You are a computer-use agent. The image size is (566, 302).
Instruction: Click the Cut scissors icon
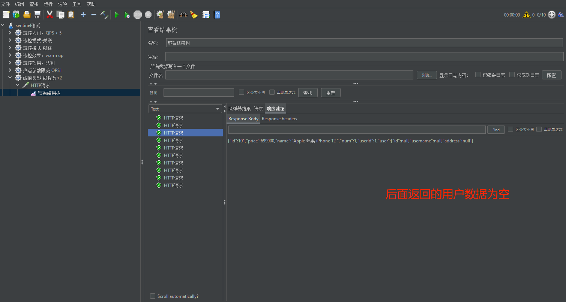click(50, 15)
